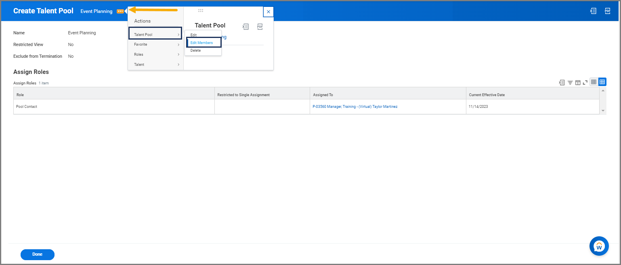Open the filter icon above Assign Roles table
Screen dimensions: 621x265
(x=570, y=82)
